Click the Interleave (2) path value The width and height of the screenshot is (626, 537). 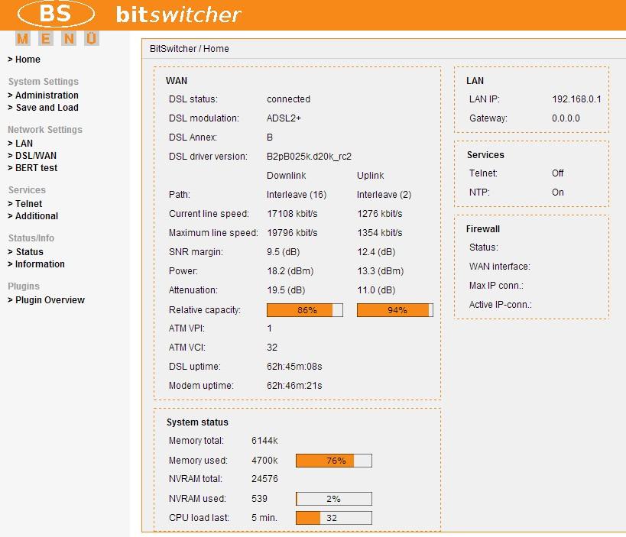click(x=384, y=195)
